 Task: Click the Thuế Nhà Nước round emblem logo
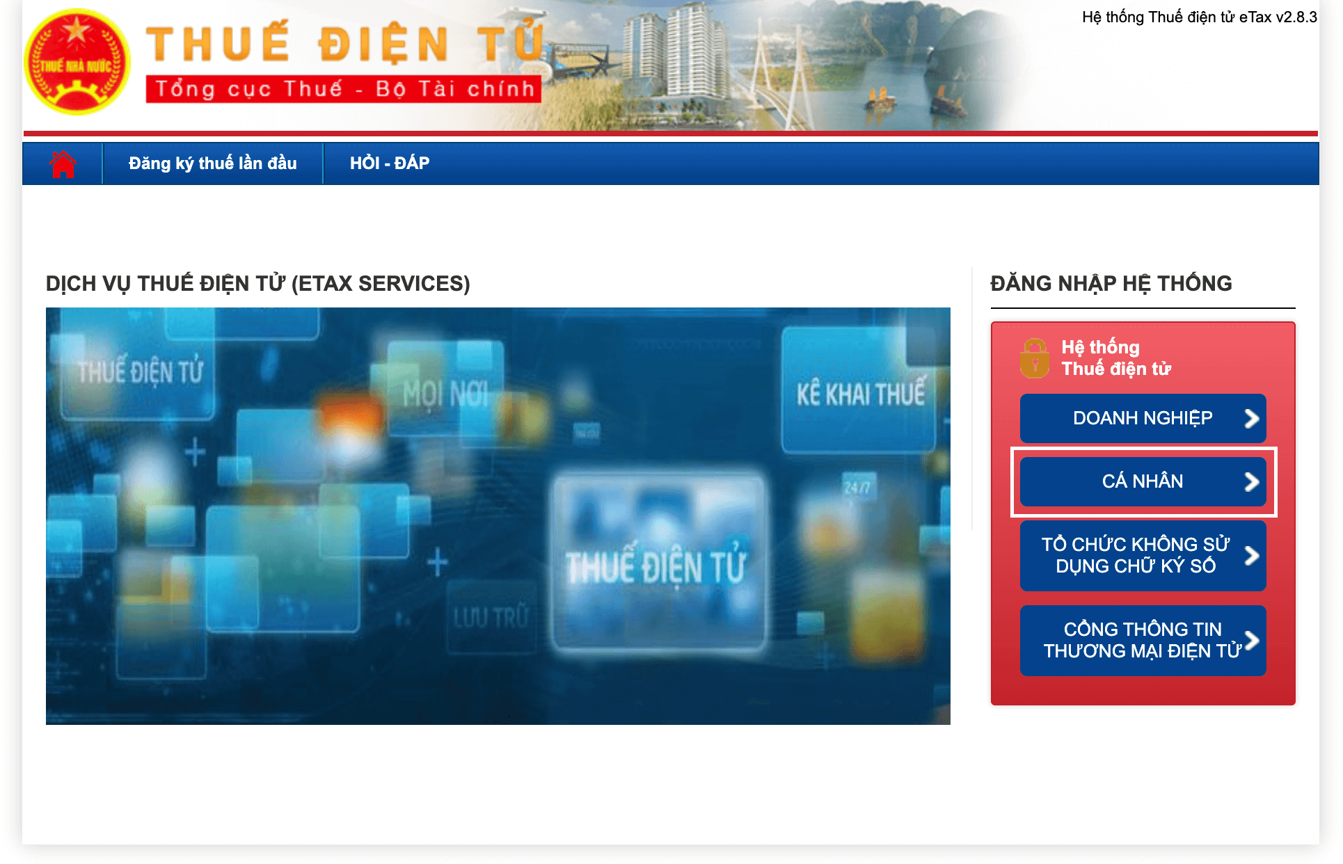[x=77, y=62]
